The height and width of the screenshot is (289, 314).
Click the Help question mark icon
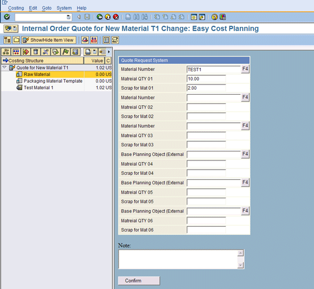[214, 17]
